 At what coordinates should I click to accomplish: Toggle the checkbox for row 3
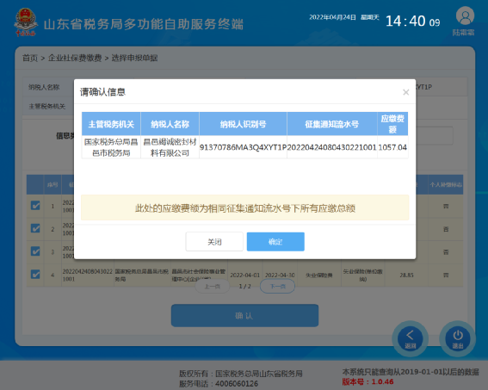[x=35, y=251]
